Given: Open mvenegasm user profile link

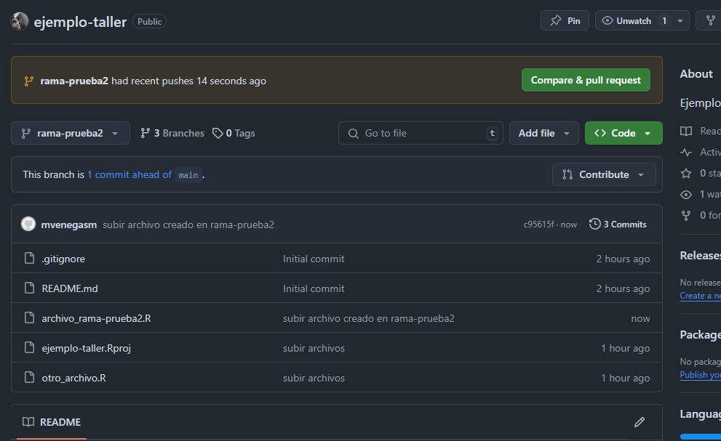Looking at the screenshot, I should pos(69,224).
